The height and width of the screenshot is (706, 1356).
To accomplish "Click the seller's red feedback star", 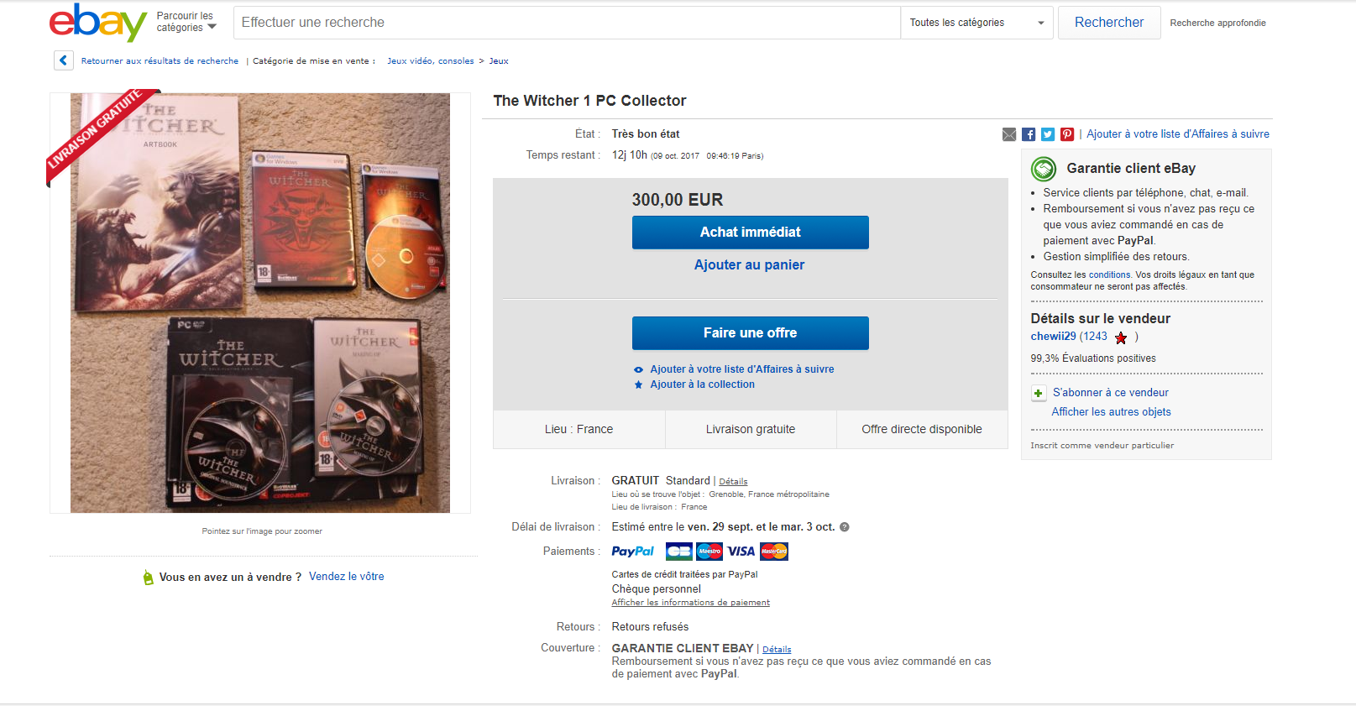I will click(1121, 337).
